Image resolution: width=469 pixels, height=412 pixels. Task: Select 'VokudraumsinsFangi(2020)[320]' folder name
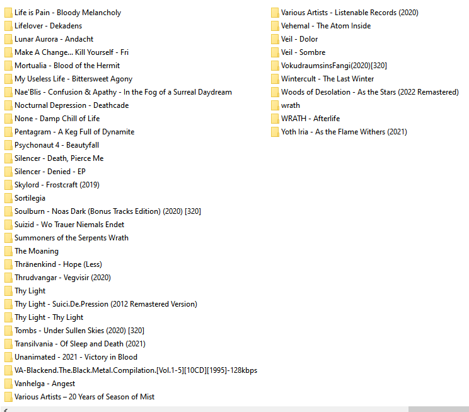[x=334, y=66]
